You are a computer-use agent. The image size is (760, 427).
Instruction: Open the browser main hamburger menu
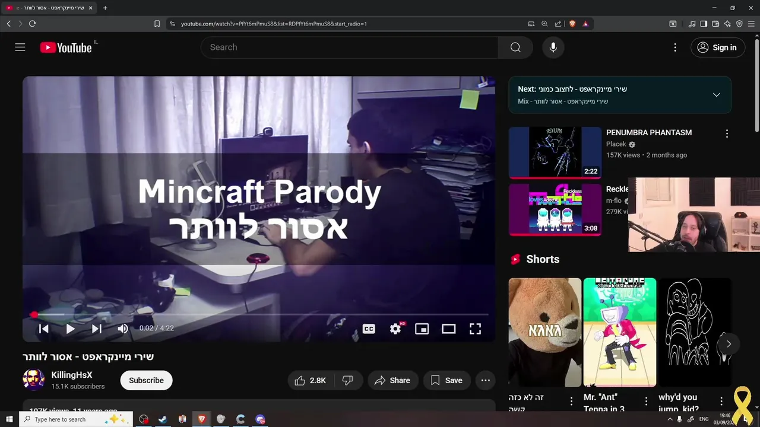[752, 24]
